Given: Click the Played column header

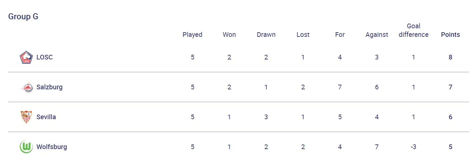Looking at the screenshot, I should coord(192,35).
